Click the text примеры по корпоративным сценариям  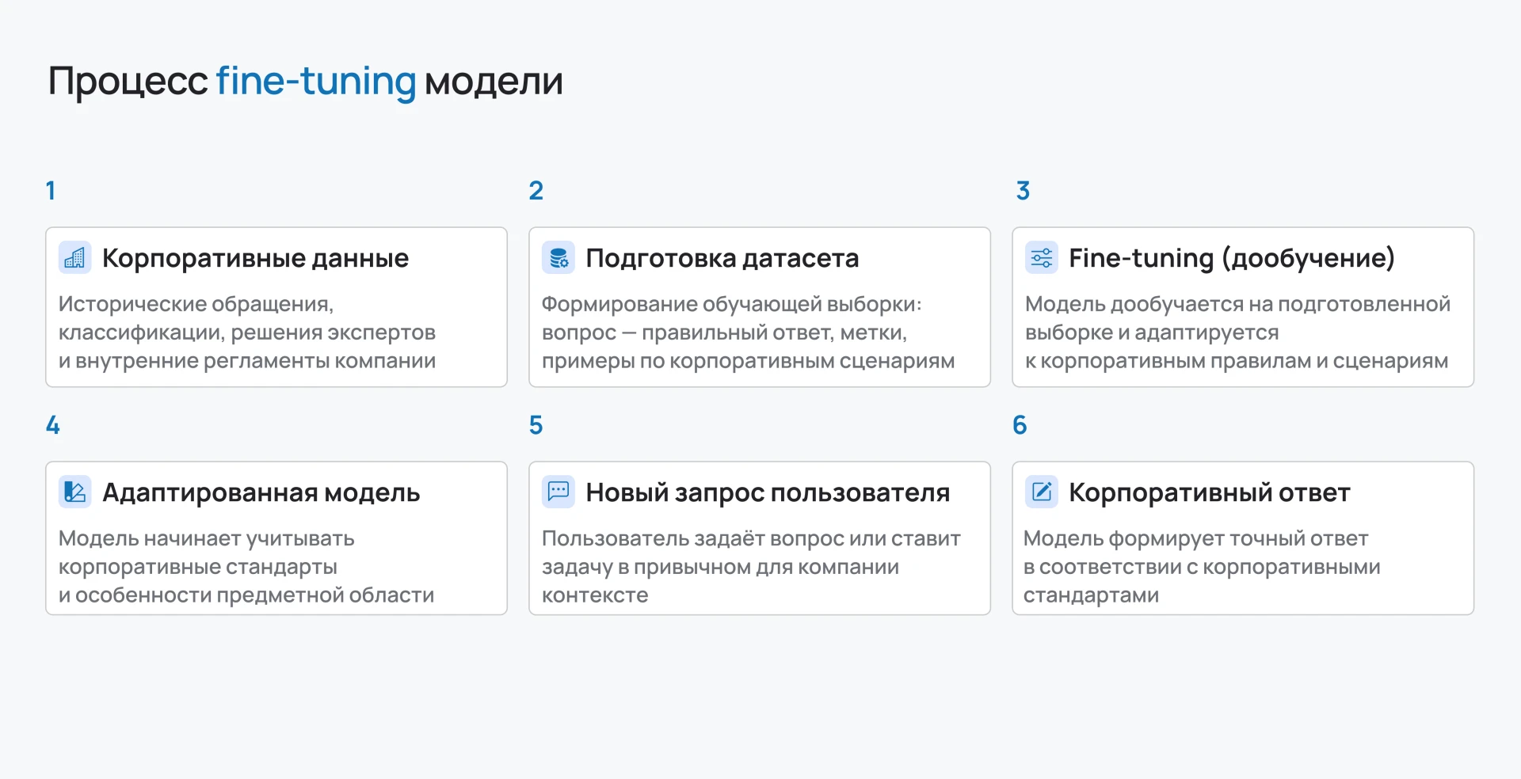coord(748,361)
